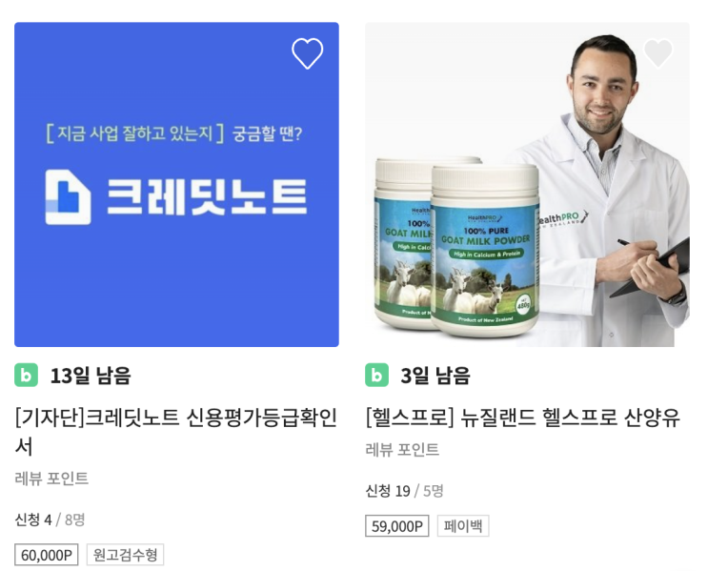Screen dimensions: 708x571
Task: Click 3일 남음 remaining days label
Action: pyautogui.click(x=435, y=376)
